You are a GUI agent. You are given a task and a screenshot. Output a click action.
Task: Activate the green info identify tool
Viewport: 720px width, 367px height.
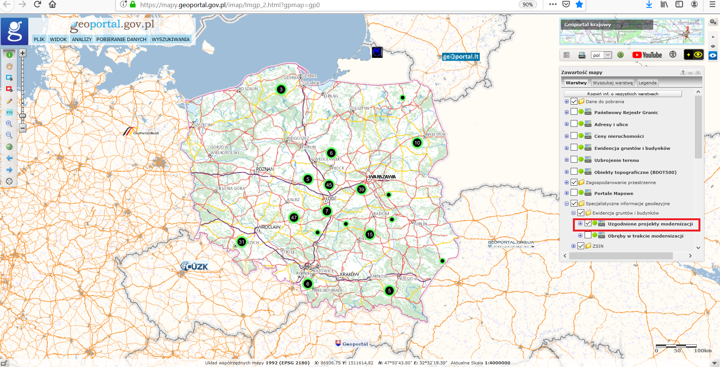[9, 55]
